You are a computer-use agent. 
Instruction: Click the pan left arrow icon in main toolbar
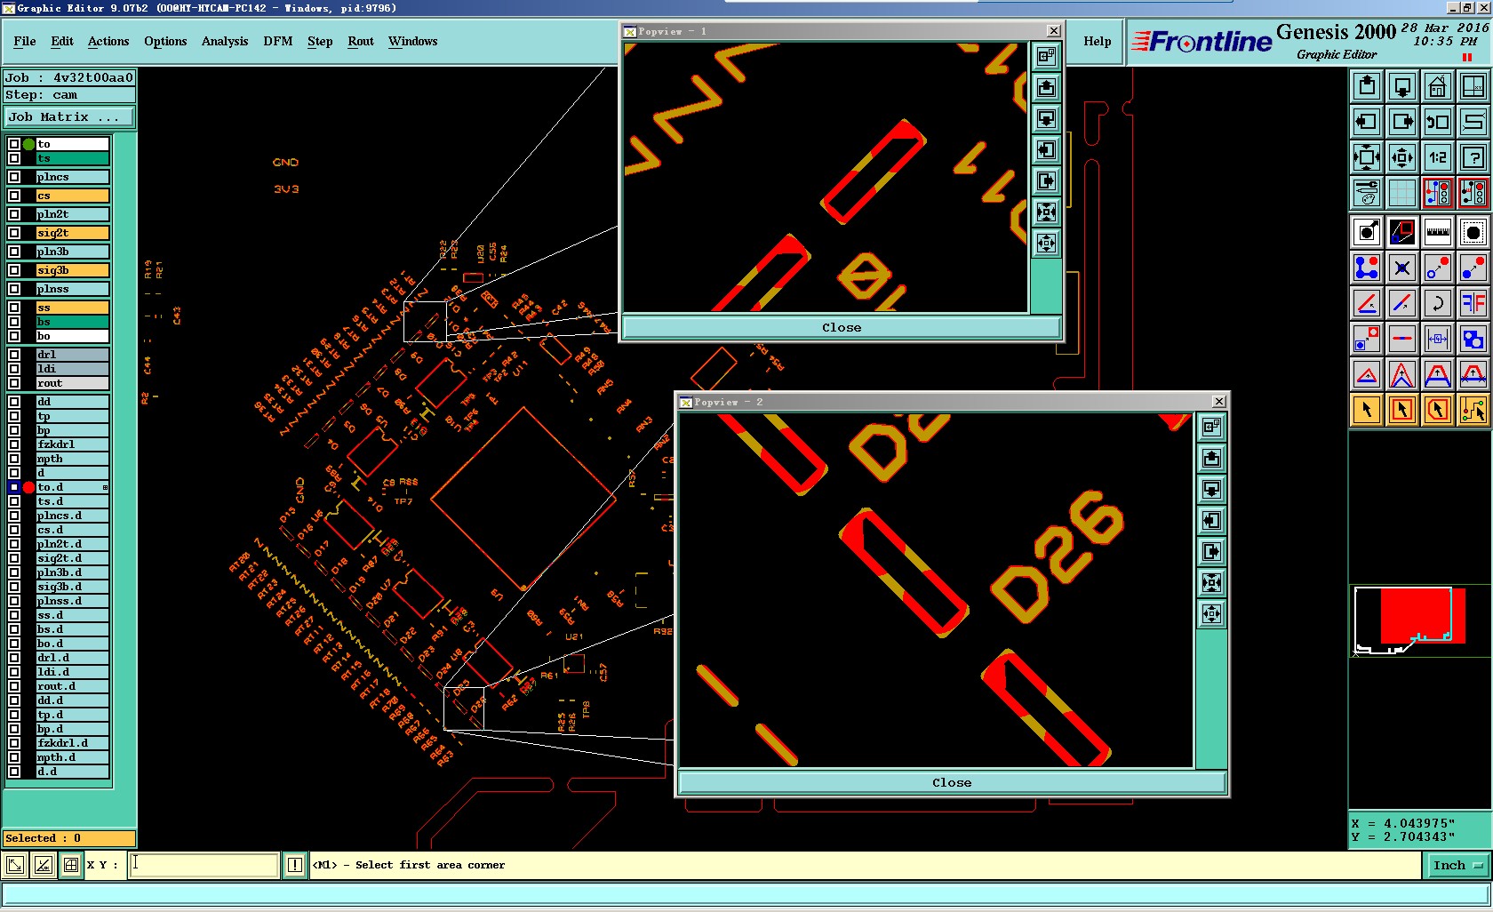tap(1367, 122)
